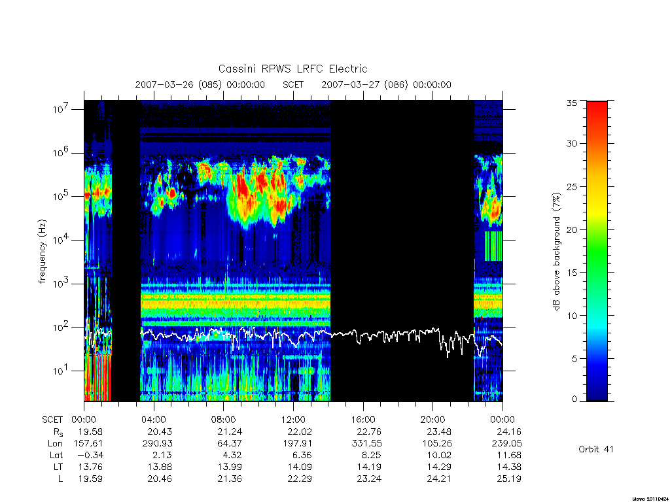670x502 pixels.
Task: Click the Lon value 105.26
Action: pyautogui.click(x=436, y=444)
